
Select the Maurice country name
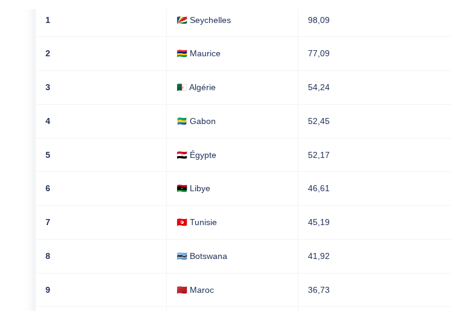pyautogui.click(x=205, y=53)
